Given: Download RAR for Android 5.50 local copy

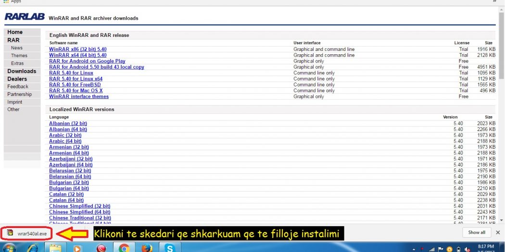Looking at the screenshot, I should click(x=97, y=67).
